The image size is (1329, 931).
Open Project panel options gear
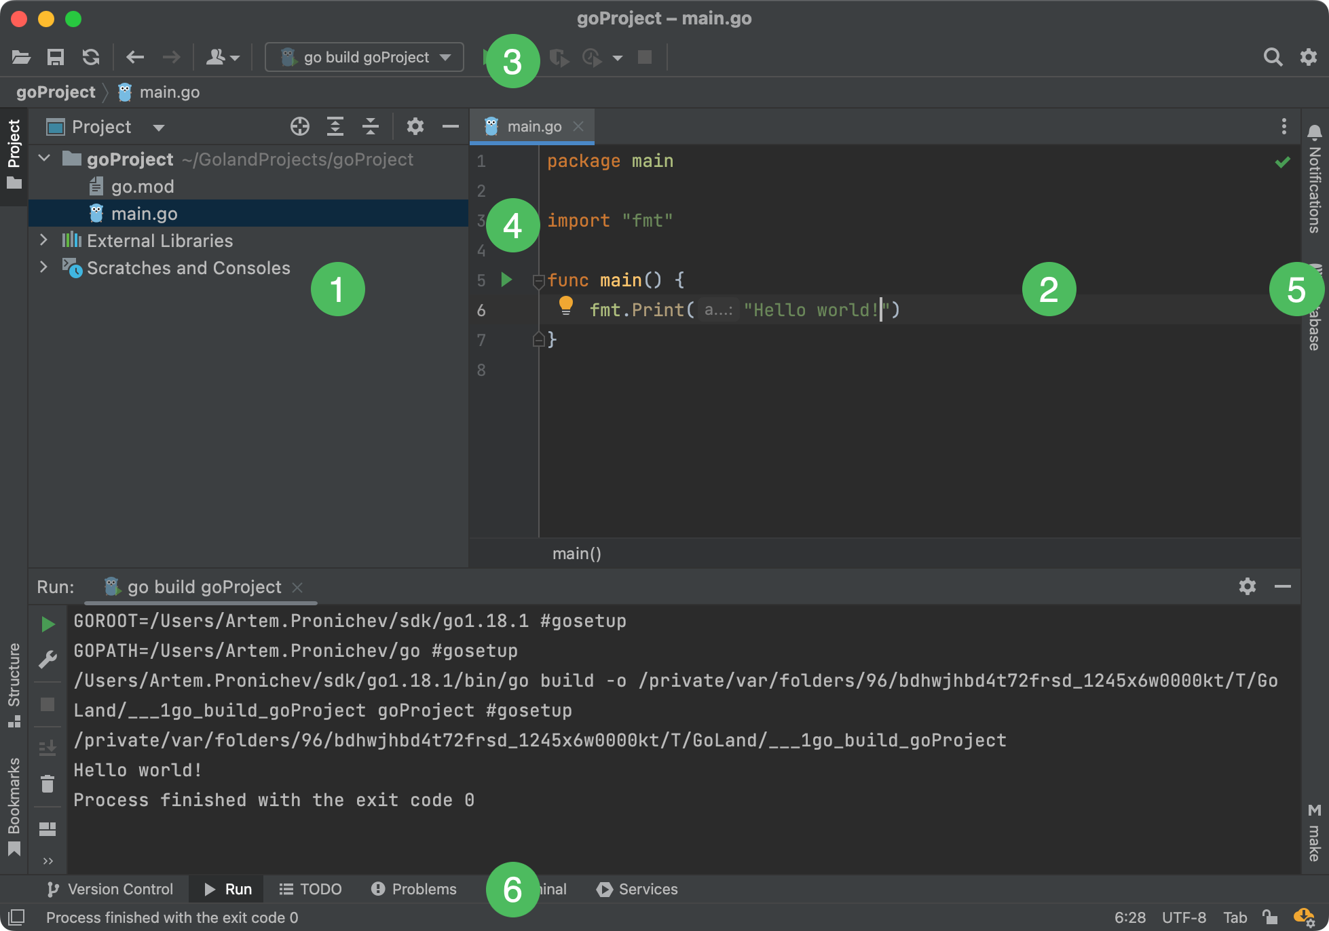pos(415,127)
